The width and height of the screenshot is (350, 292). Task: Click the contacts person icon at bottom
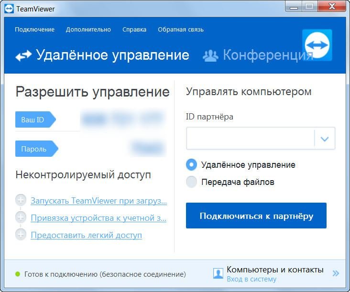(x=218, y=274)
